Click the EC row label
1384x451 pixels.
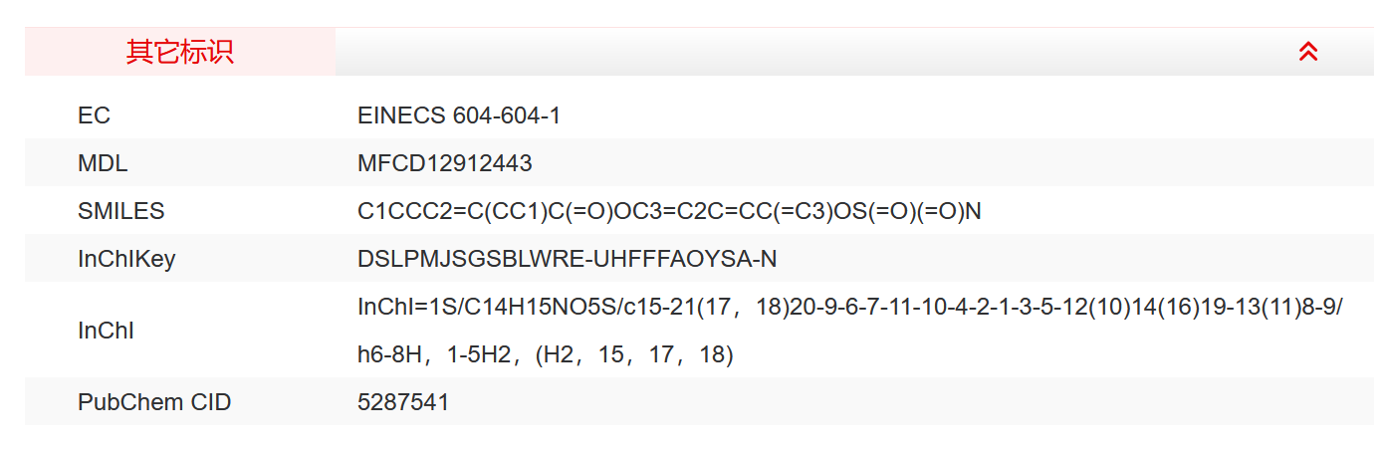point(94,116)
